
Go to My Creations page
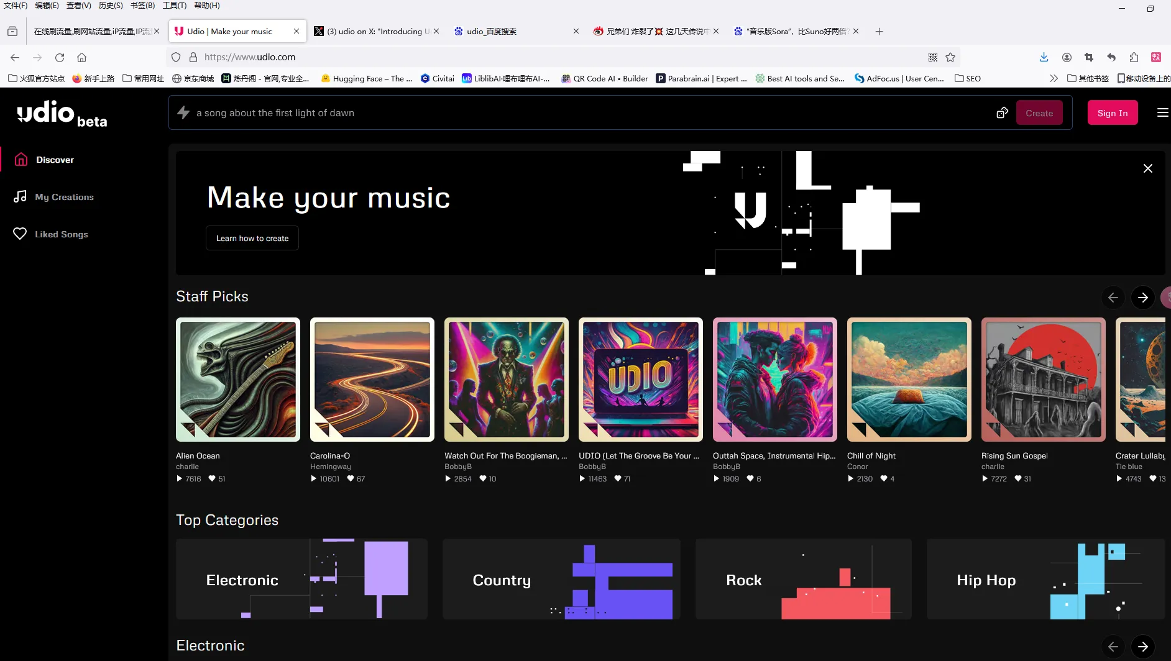point(64,197)
